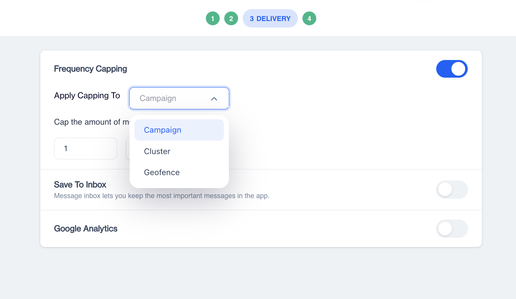
Task: Click the message cap number input field
Action: click(x=85, y=148)
